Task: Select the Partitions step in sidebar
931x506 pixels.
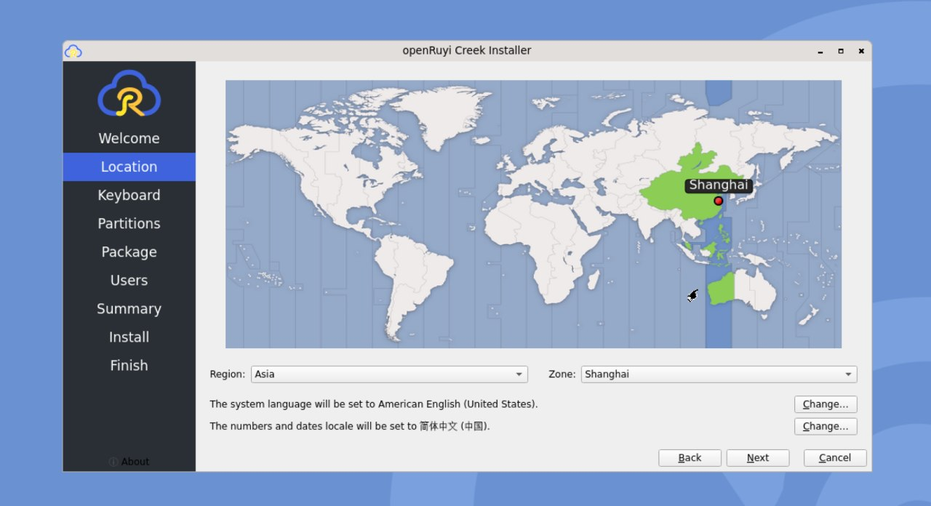Action: 129,223
